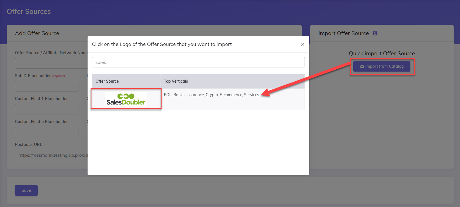This screenshot has width=460, height=207.
Task: Click the 'Top Verticals' column header
Action: (232, 81)
